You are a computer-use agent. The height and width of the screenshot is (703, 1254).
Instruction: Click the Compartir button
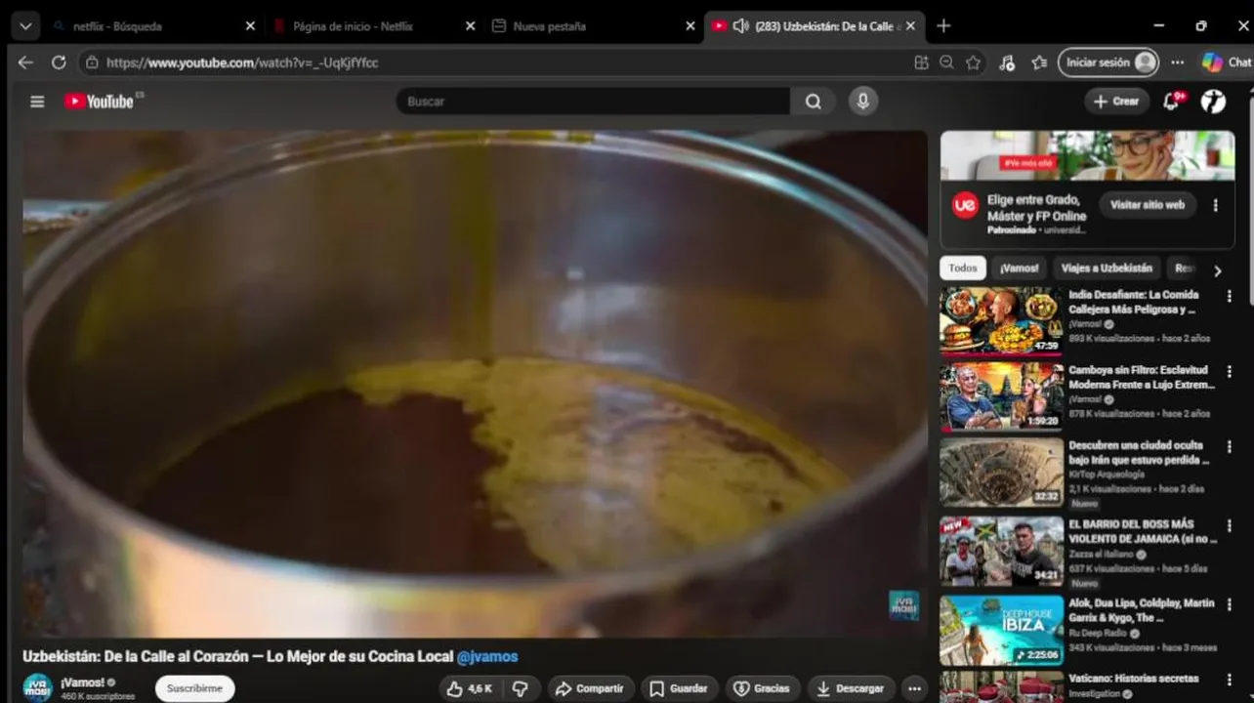pyautogui.click(x=590, y=688)
